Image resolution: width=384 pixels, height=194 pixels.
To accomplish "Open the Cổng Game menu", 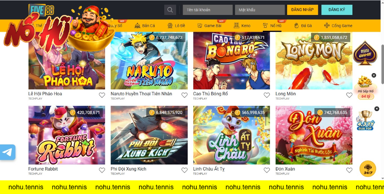I will click(338, 26).
